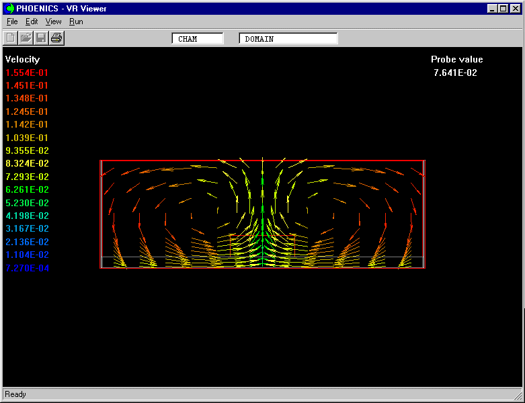Click the DOMAIN text field
The width and height of the screenshot is (525, 403).
point(288,39)
